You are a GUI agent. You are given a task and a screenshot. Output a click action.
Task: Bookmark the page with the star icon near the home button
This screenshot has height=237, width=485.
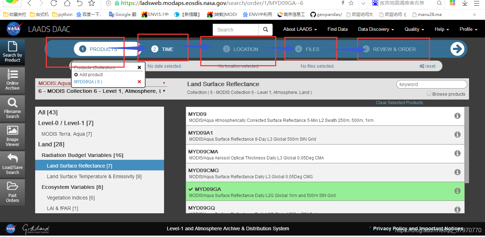coord(92,3)
